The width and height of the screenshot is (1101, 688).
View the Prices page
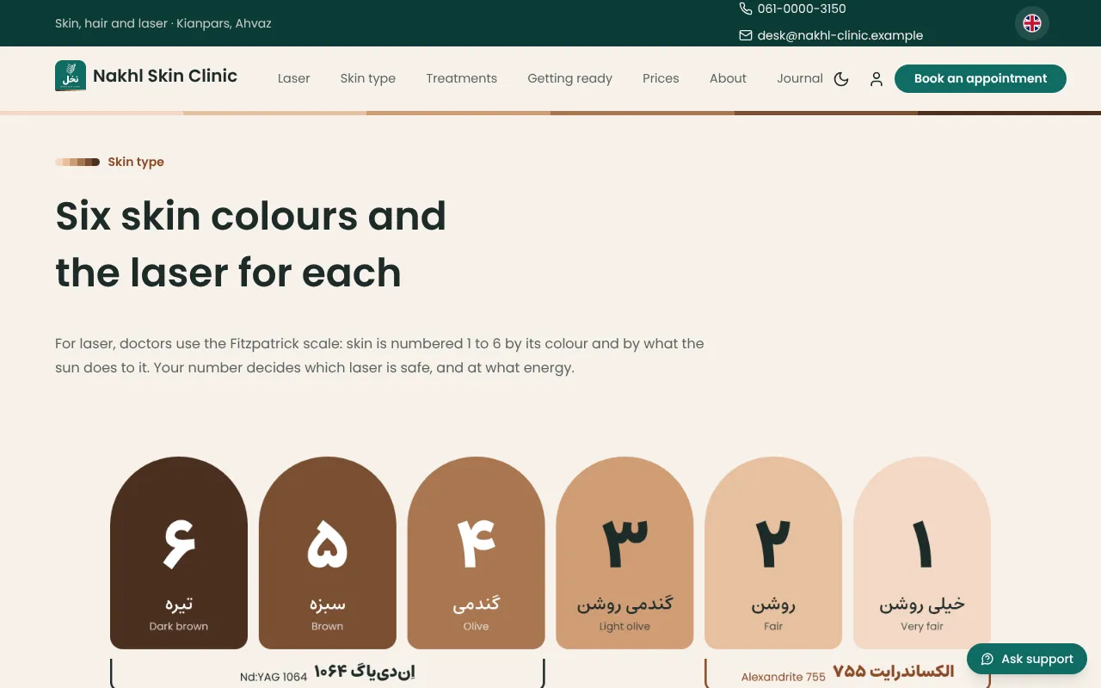[x=661, y=78]
